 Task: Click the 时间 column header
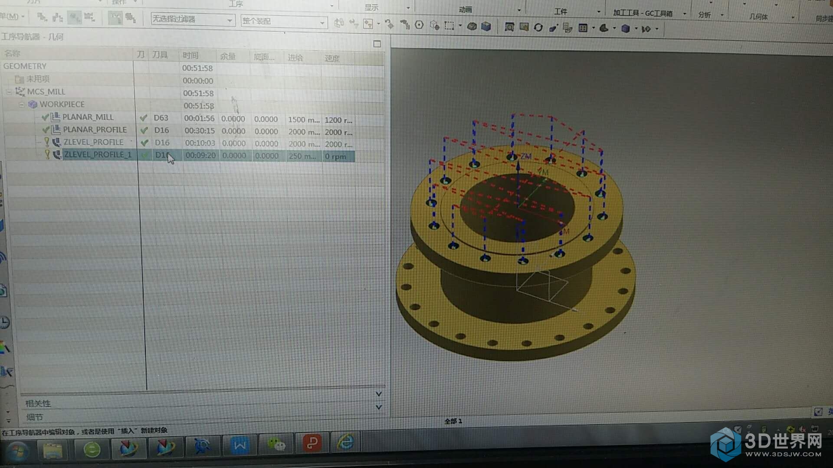coord(190,55)
